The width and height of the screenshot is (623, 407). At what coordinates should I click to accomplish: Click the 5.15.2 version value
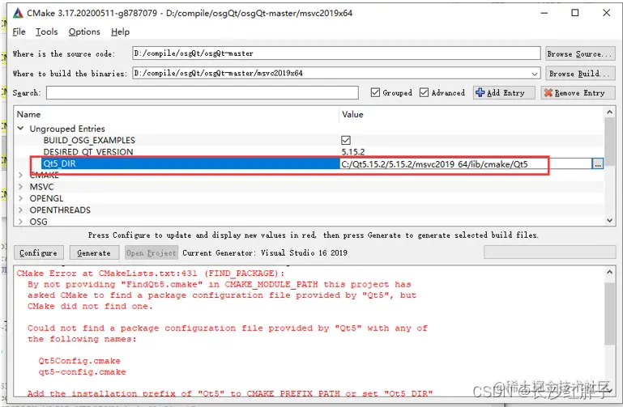tap(353, 152)
